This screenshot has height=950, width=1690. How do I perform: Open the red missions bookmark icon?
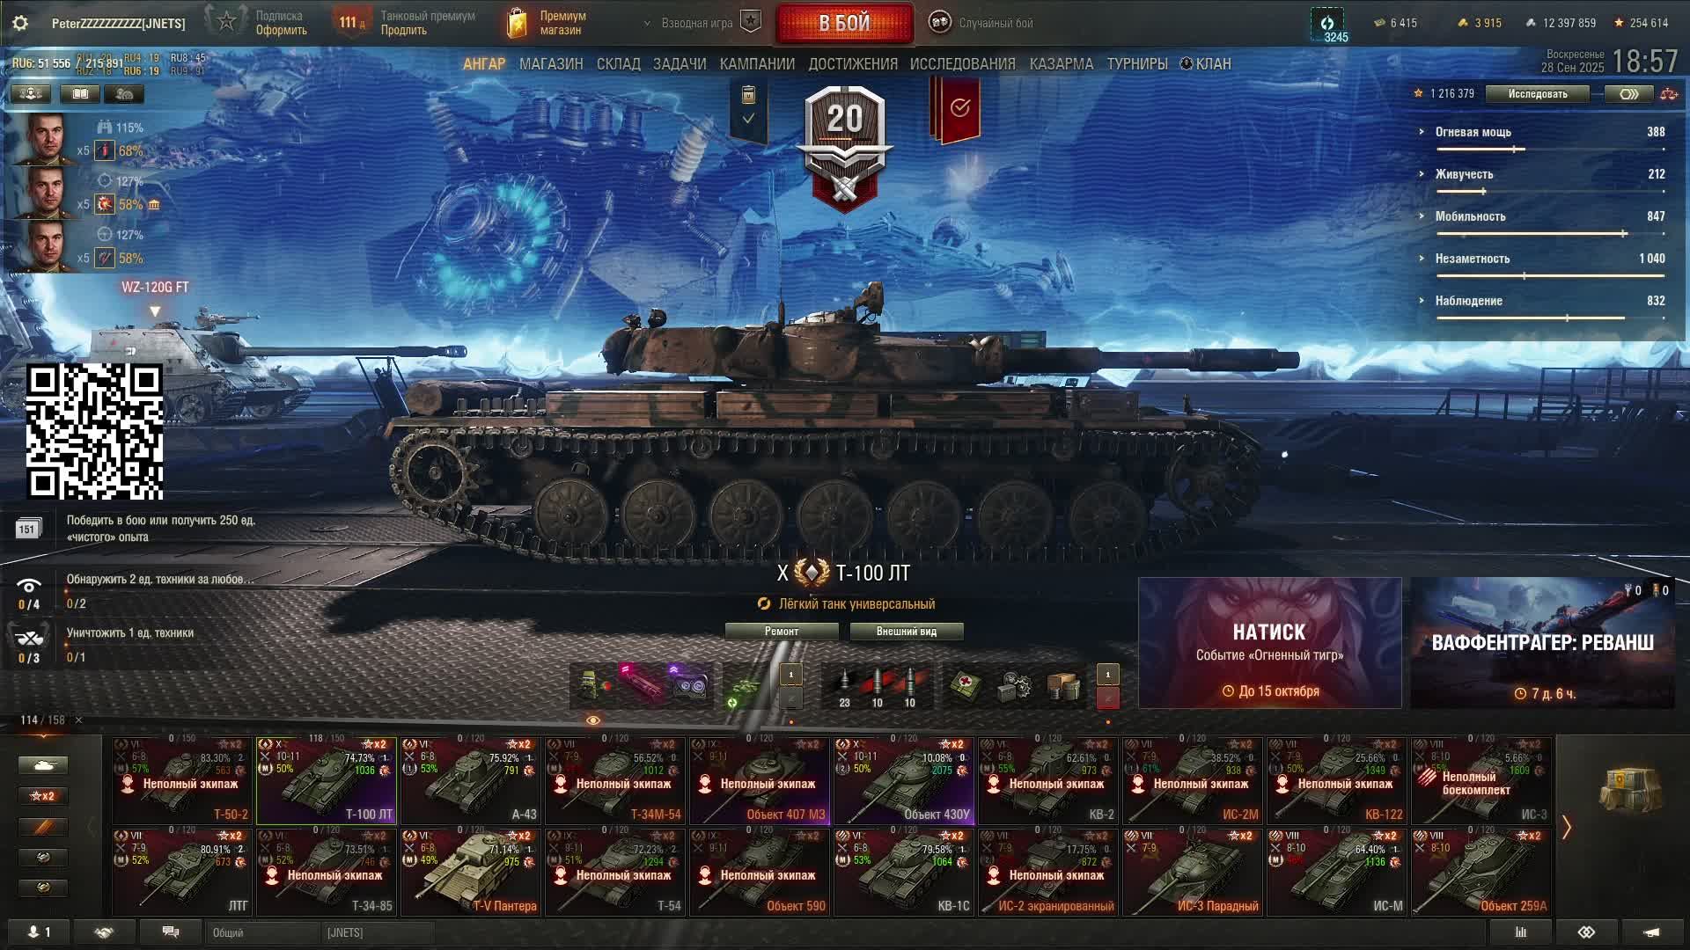coord(956,109)
